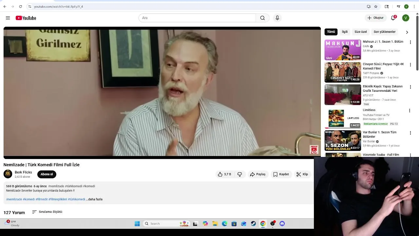View site information icon in address bar
The width and height of the screenshot is (419, 236).
pos(30,7)
